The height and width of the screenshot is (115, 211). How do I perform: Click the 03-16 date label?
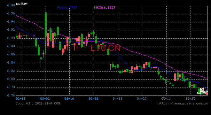tap(69, 99)
